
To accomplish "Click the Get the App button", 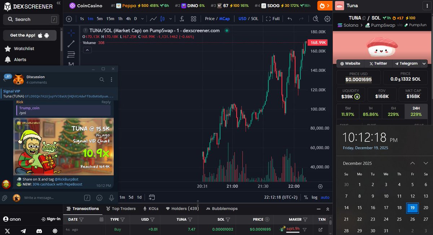I will 30,35.
